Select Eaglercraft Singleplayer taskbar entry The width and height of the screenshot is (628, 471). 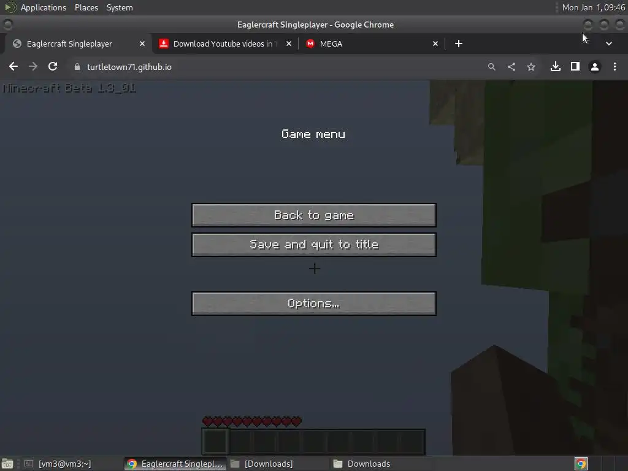click(x=175, y=464)
